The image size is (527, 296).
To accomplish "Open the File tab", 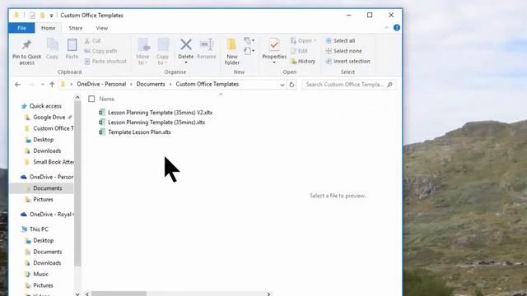I will pos(21,28).
